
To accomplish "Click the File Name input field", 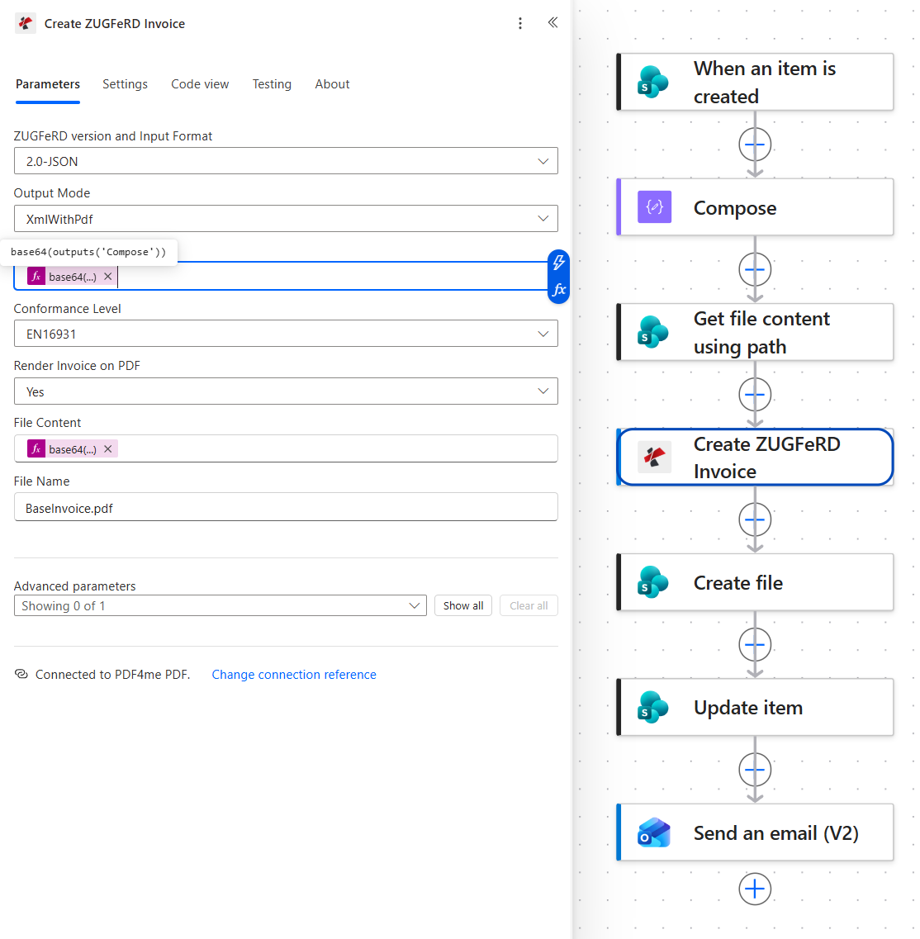I will tap(286, 507).
